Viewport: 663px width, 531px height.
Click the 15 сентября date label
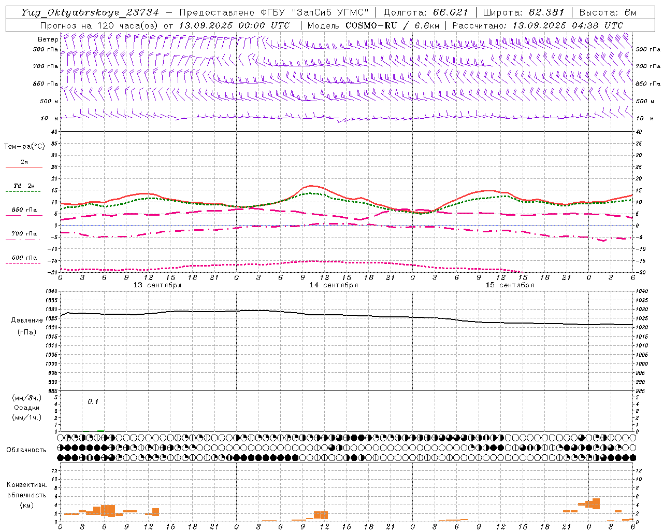pyautogui.click(x=510, y=285)
